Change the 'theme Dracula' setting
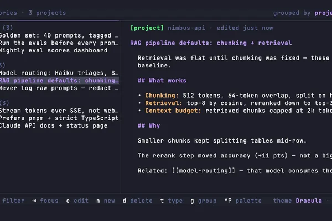 click(298, 201)
